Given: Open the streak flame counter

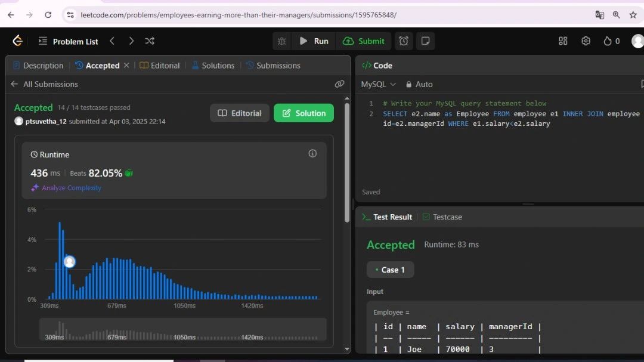Looking at the screenshot, I should point(611,41).
